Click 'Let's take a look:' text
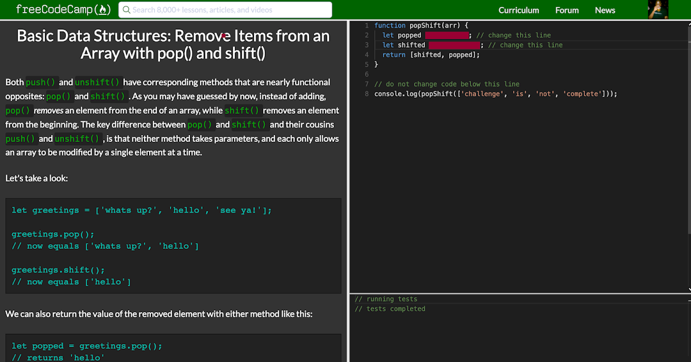691x362 pixels. (x=37, y=178)
